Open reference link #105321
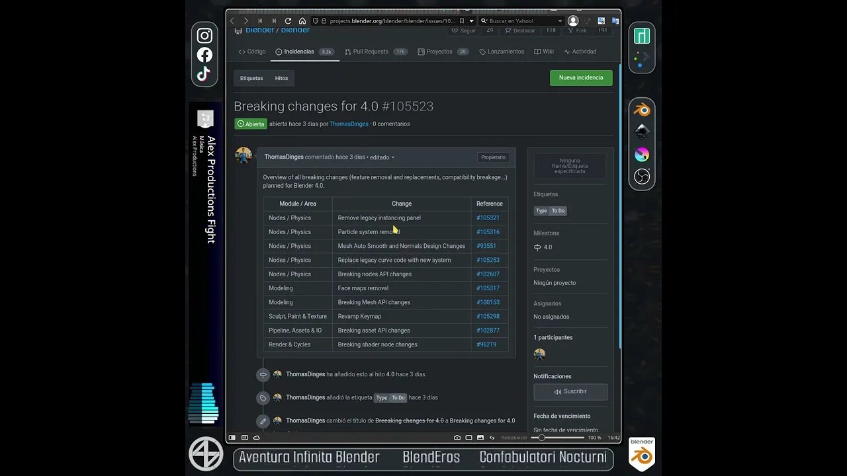This screenshot has height=476, width=847. [488, 218]
